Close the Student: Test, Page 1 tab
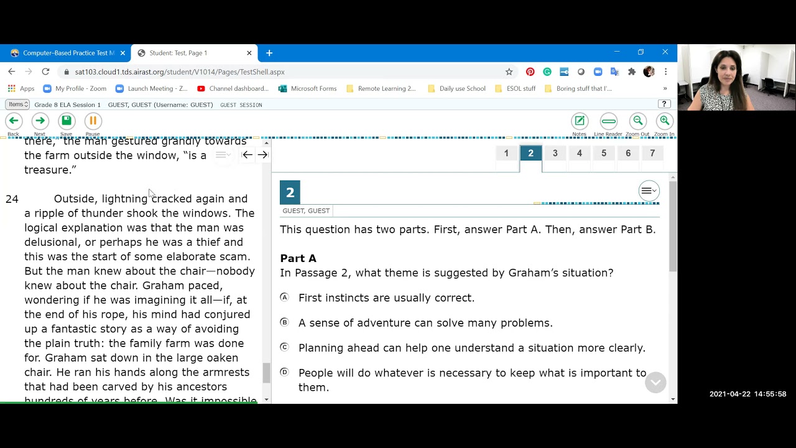This screenshot has width=796, height=448. (x=249, y=53)
